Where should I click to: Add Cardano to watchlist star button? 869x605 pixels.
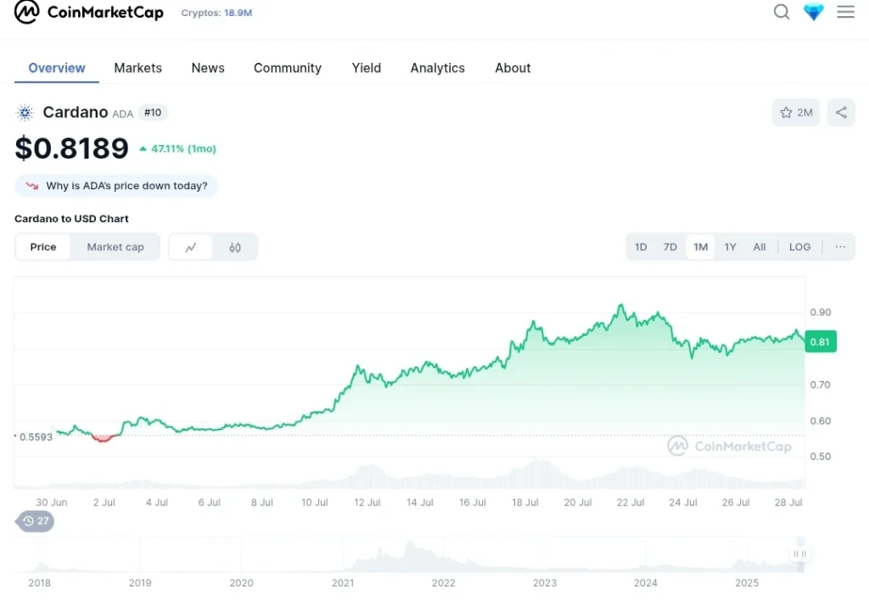tap(796, 113)
